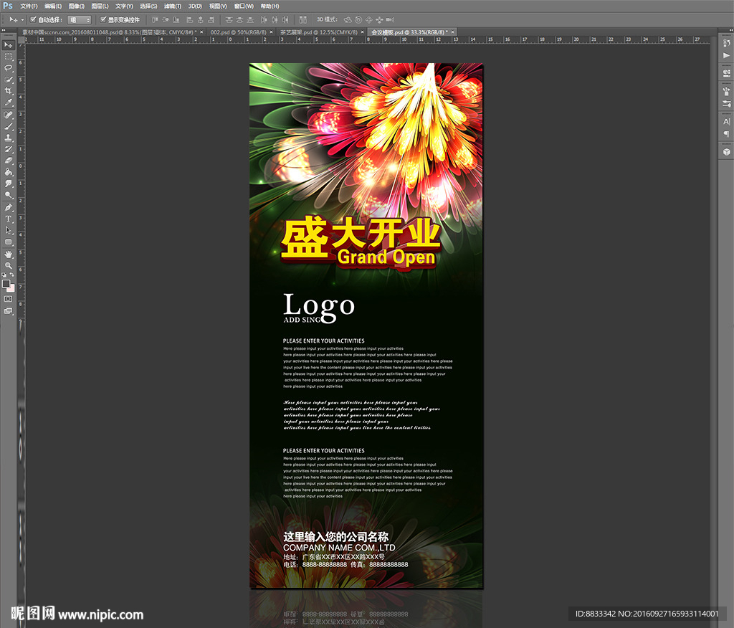Select the Brush tool
734x628 pixels.
9,126
